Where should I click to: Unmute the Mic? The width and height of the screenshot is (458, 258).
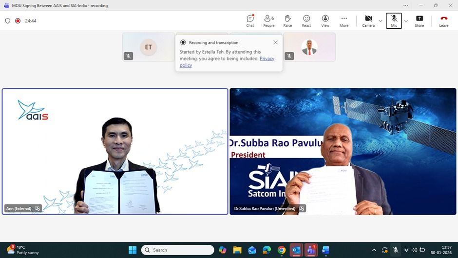coord(394,20)
